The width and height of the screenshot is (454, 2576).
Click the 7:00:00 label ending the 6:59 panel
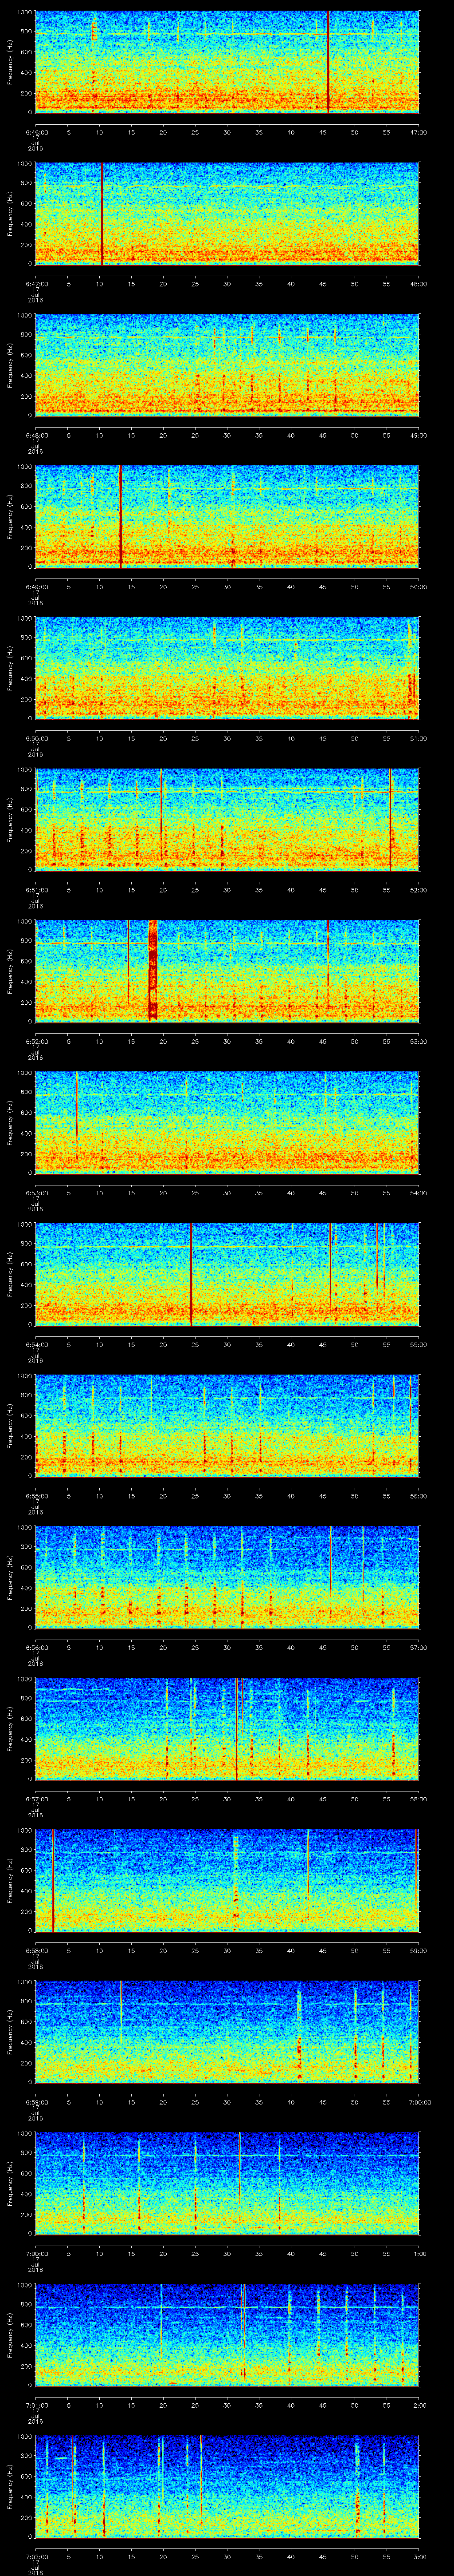click(x=418, y=2102)
